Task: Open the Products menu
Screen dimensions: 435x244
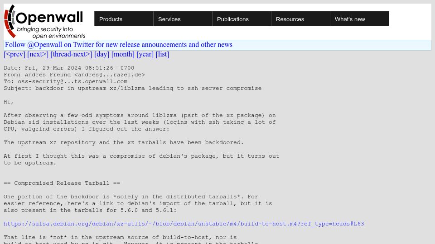Action: 124,19
